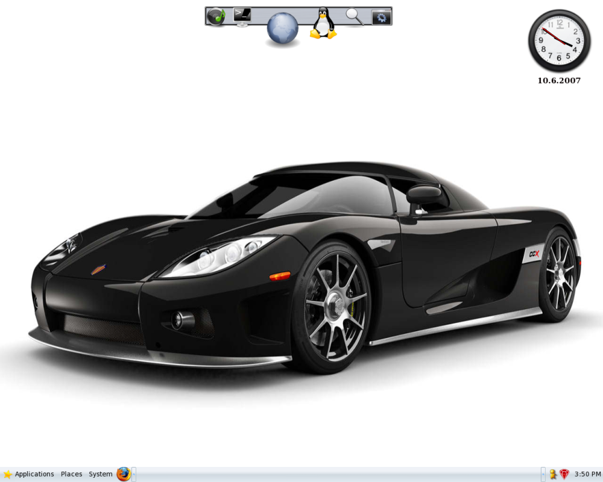Viewport: 603px width, 482px height.
Task: Click the red ruby gem tray icon
Action: click(564, 474)
